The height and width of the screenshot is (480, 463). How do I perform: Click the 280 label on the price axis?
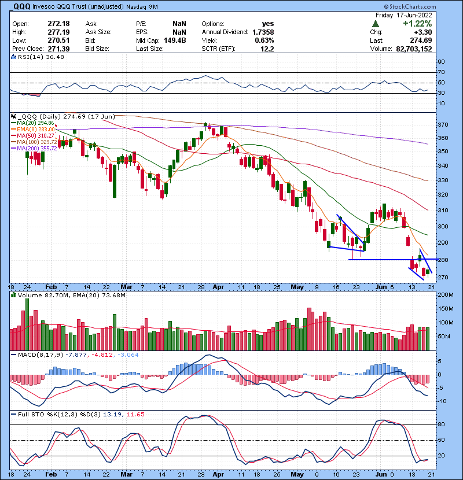(x=443, y=260)
